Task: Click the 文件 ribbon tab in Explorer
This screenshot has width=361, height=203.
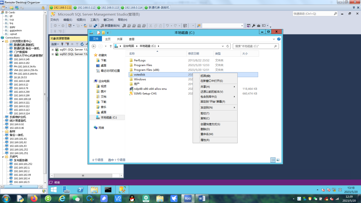Action: (96, 39)
